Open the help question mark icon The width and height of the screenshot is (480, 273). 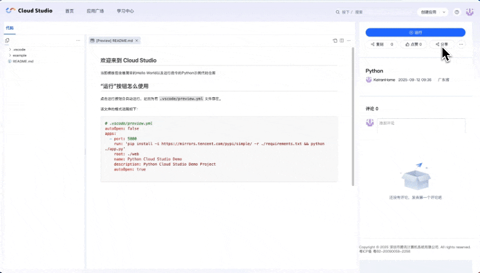tap(456, 11)
